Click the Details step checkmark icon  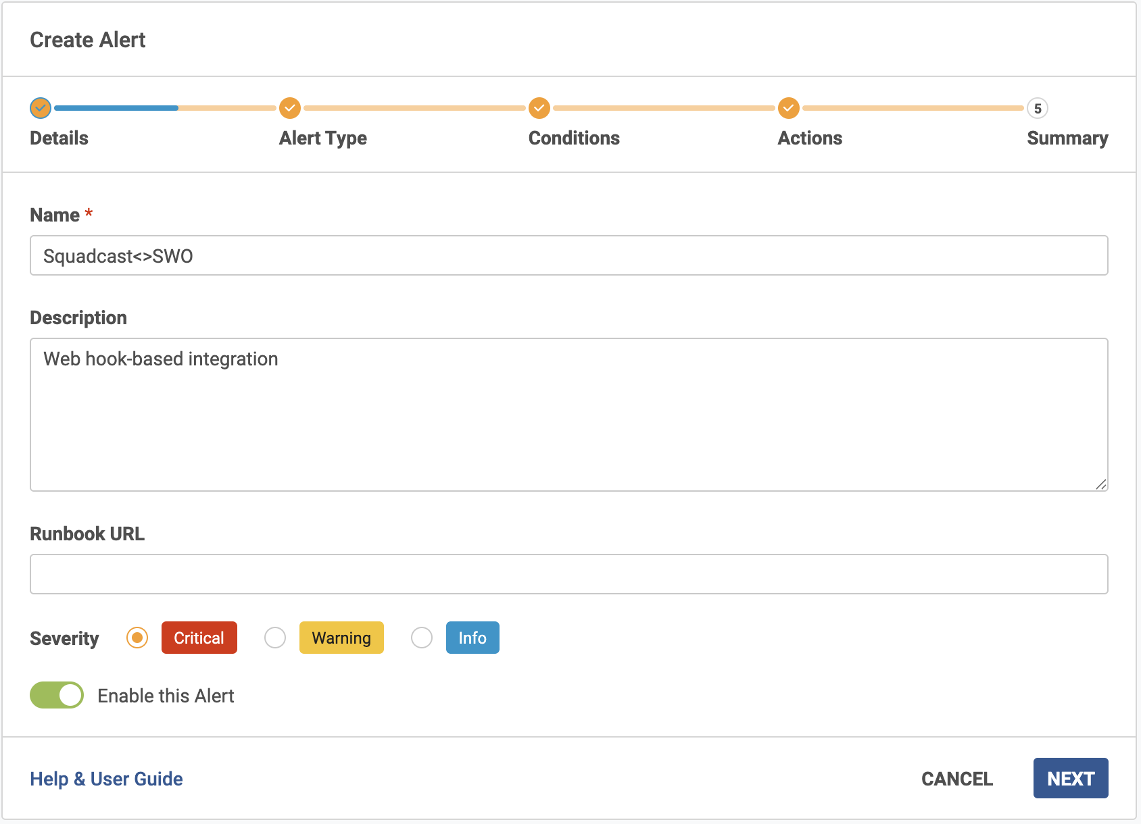point(41,108)
